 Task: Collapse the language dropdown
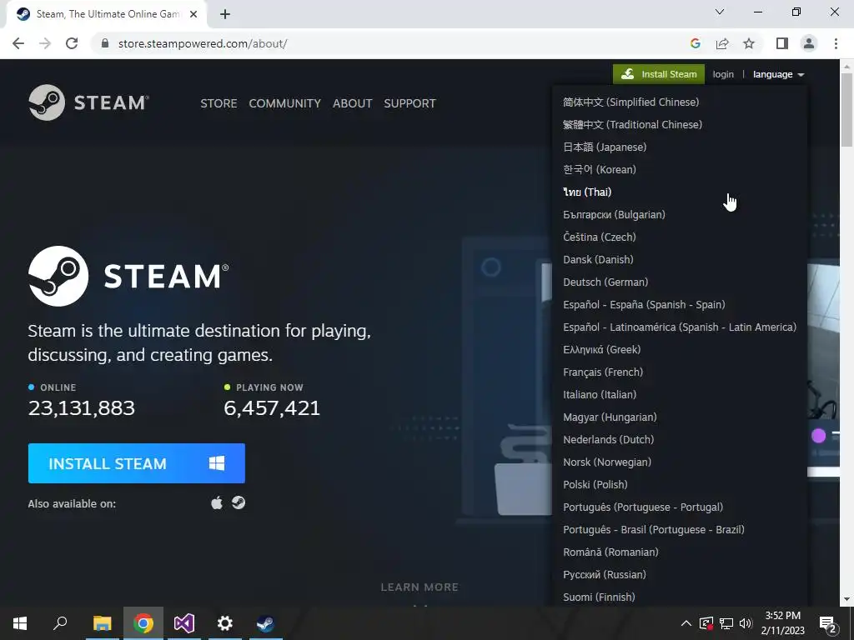click(x=778, y=74)
